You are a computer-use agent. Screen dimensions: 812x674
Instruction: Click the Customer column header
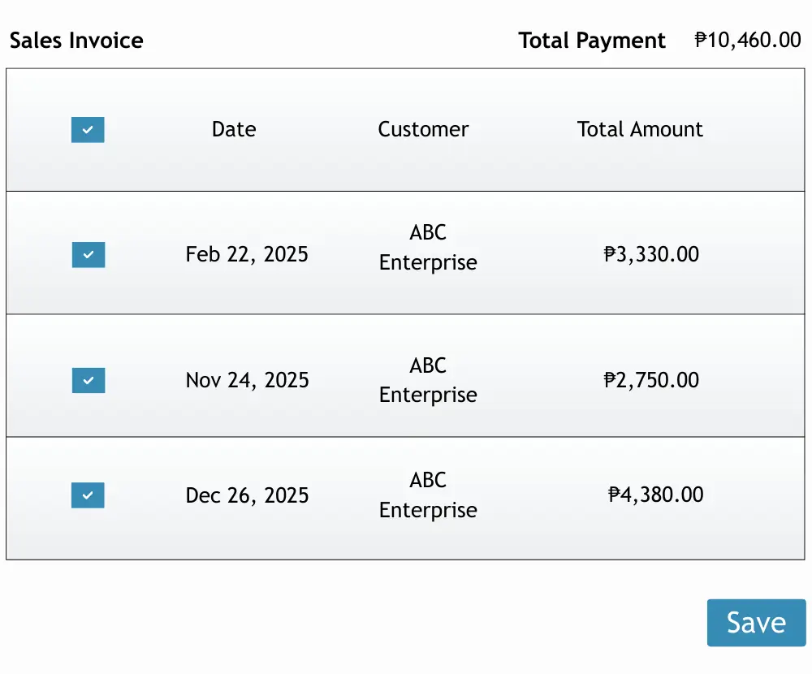pos(423,130)
